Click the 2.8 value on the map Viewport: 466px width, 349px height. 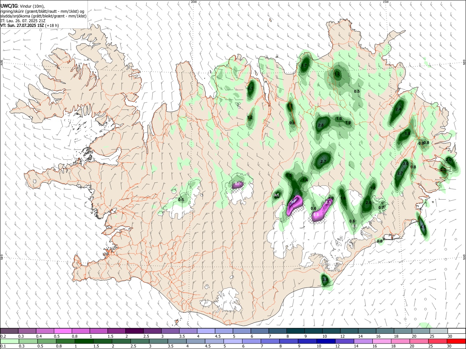coord(321,125)
